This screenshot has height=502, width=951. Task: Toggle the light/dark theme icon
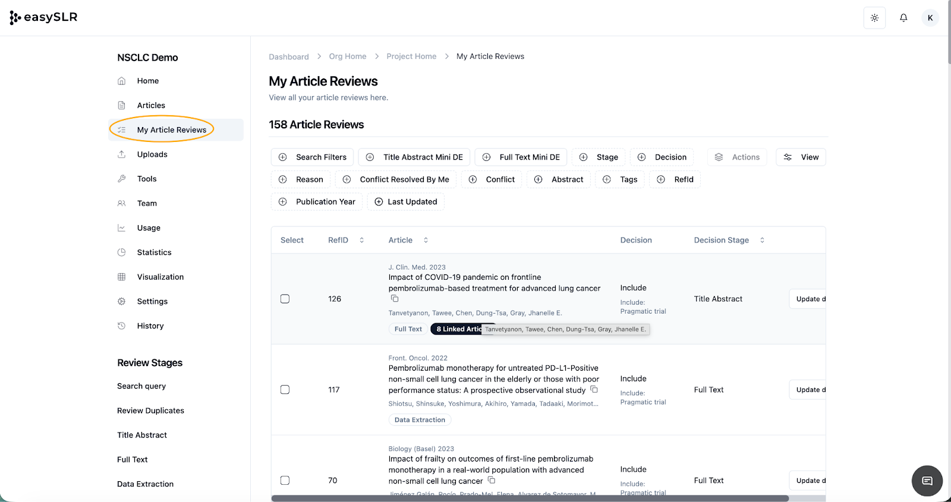874,18
